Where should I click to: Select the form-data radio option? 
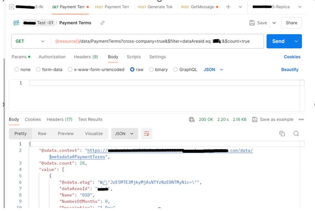click(x=38, y=70)
